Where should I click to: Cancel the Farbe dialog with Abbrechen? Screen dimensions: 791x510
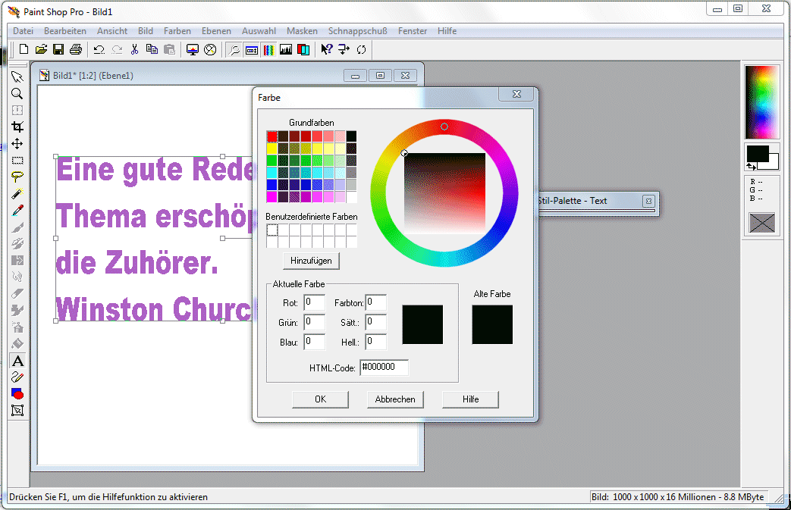[x=395, y=399]
